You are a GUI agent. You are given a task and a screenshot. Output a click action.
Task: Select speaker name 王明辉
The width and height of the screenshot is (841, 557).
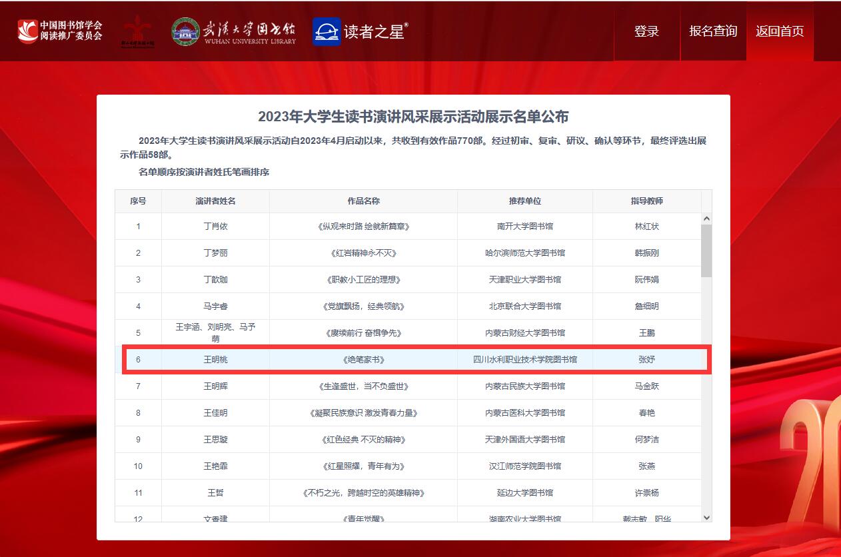coord(215,386)
